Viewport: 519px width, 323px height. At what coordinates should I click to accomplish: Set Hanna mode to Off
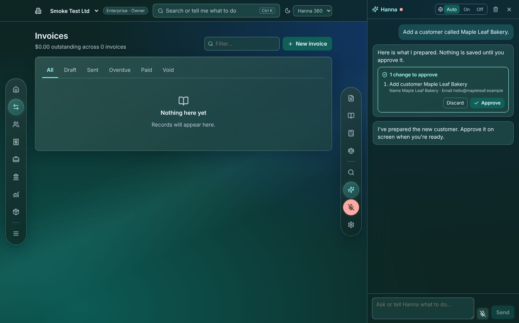tap(480, 9)
